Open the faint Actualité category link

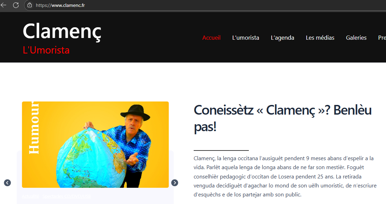point(31,196)
